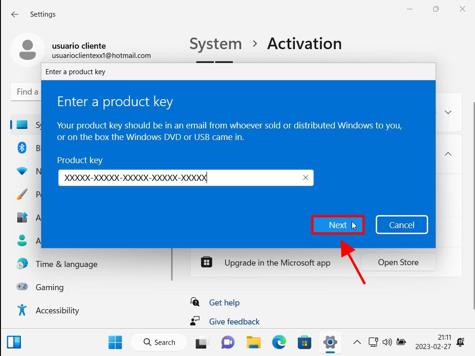Show hidden system tray icons
Image resolution: width=475 pixels, height=356 pixels.
(x=357, y=343)
